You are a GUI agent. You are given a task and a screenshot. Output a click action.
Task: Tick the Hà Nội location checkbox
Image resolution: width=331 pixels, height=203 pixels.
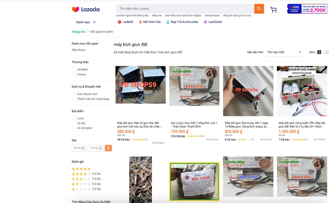tap(73, 123)
